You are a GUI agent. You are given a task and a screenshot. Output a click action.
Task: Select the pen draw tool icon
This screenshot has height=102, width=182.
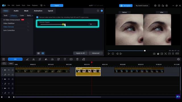pyautogui.click(x=27, y=59)
